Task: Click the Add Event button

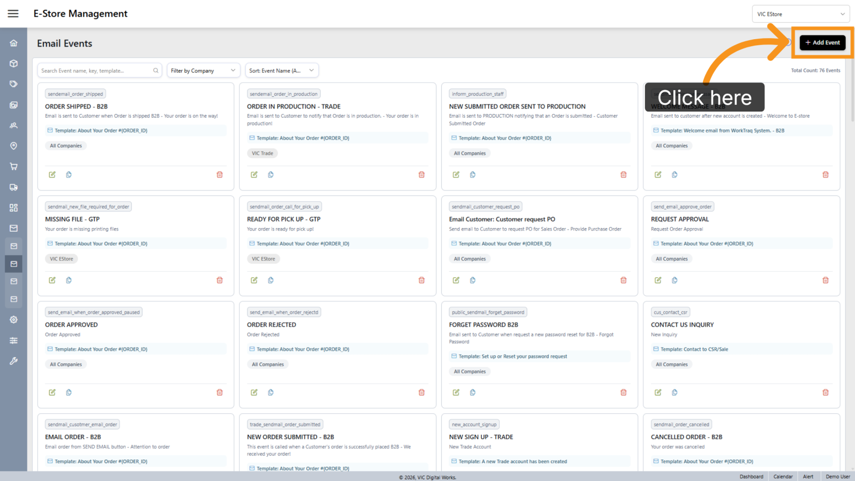Action: coord(822,43)
